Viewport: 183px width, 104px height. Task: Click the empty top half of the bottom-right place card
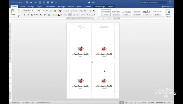pos(104,70)
